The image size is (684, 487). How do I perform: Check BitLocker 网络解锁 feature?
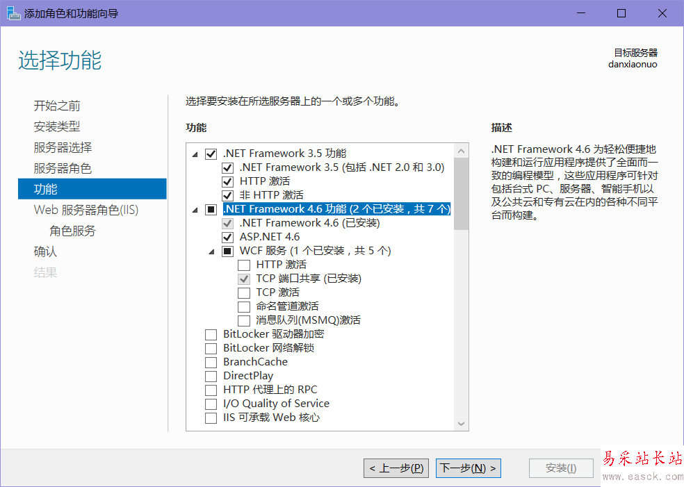[x=211, y=348]
